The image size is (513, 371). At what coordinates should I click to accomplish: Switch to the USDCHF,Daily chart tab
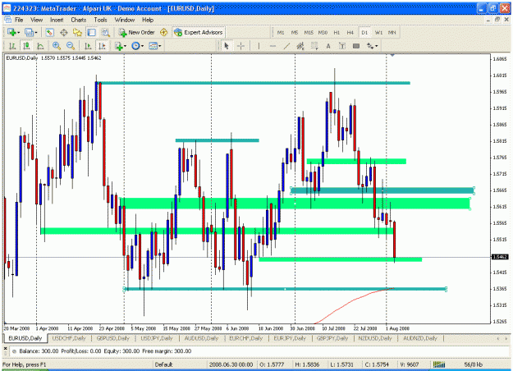point(69,338)
